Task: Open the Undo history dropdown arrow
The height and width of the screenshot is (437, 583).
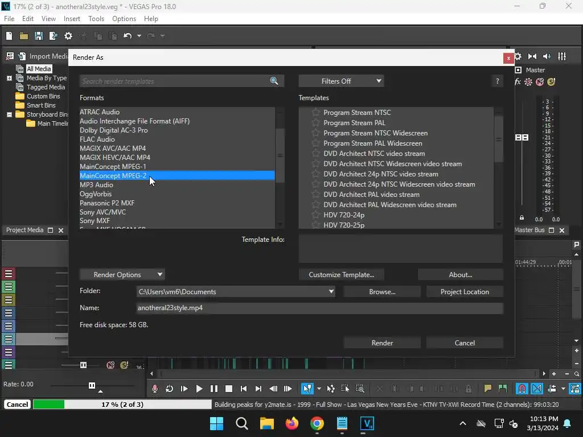Action: tap(139, 36)
